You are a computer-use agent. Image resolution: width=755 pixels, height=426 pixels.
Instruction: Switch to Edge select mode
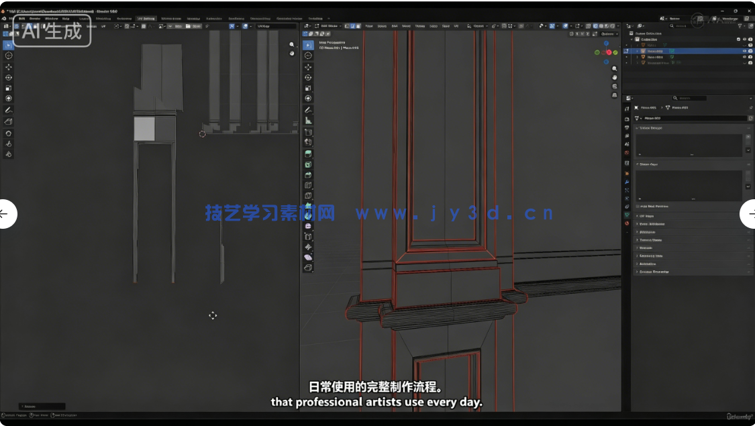[x=352, y=25]
